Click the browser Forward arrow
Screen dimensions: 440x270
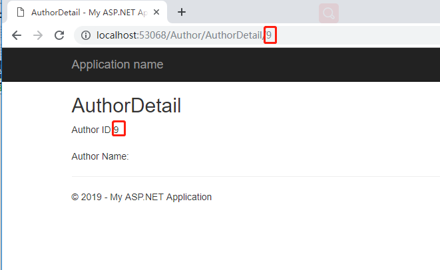coord(38,35)
